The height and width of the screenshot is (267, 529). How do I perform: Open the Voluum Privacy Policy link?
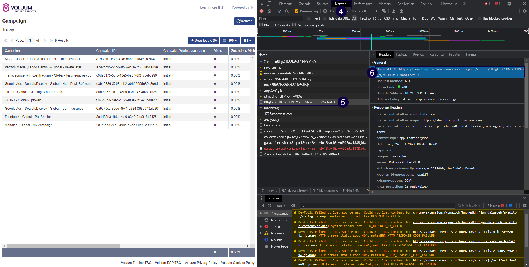click(201, 263)
